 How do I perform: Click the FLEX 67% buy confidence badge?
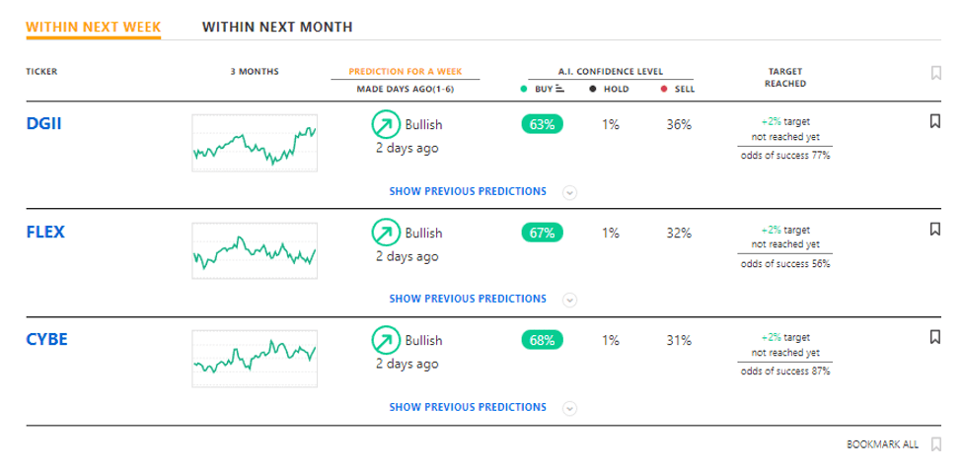click(542, 234)
